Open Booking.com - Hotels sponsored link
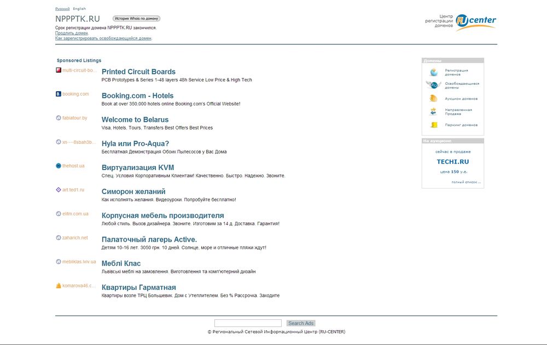 coord(137,96)
